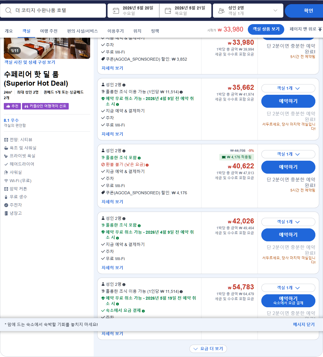Viewport: 323px width, 357px height.
Task: Expand the 객실 1개 room quantity dropdown
Action: tap(288, 88)
